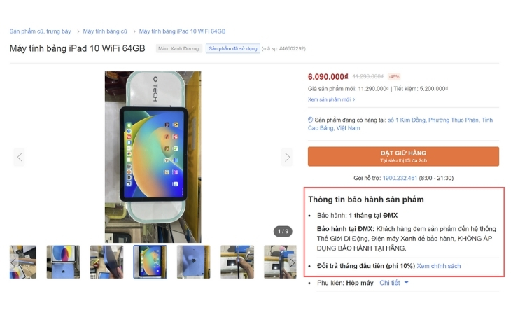This screenshot has height=315, width=511.
Task: Go to Máy tính bảng cũ breadcrumb
Action: pyautogui.click(x=105, y=31)
